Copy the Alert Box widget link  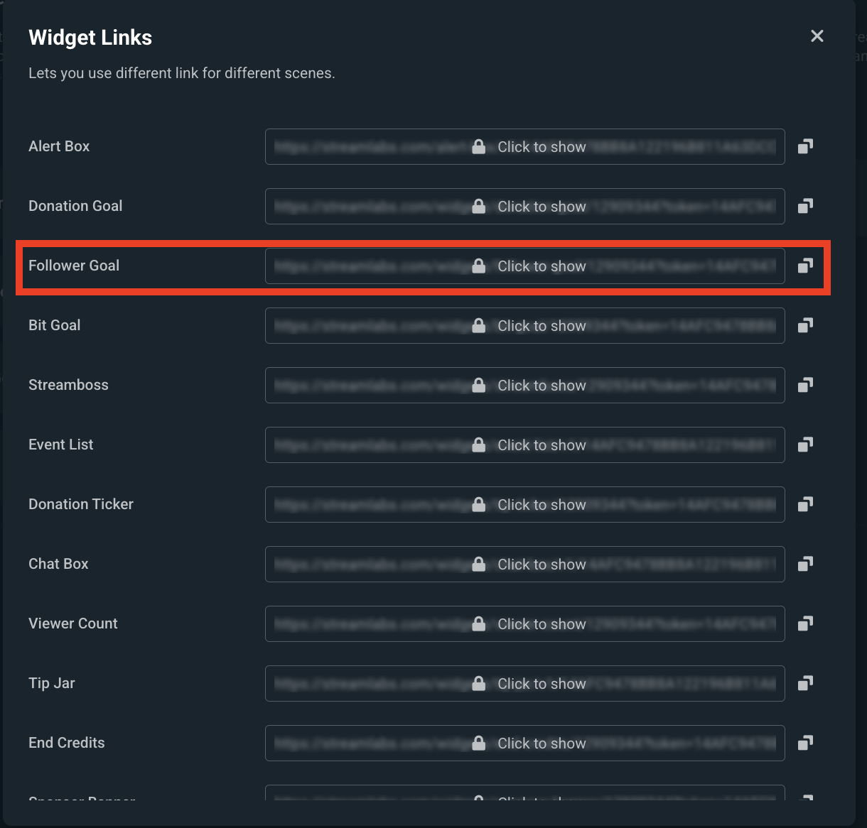(x=805, y=146)
